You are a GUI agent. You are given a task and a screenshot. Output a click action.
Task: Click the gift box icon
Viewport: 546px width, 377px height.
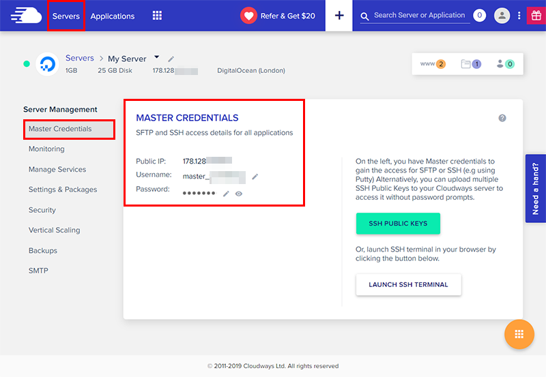click(535, 16)
